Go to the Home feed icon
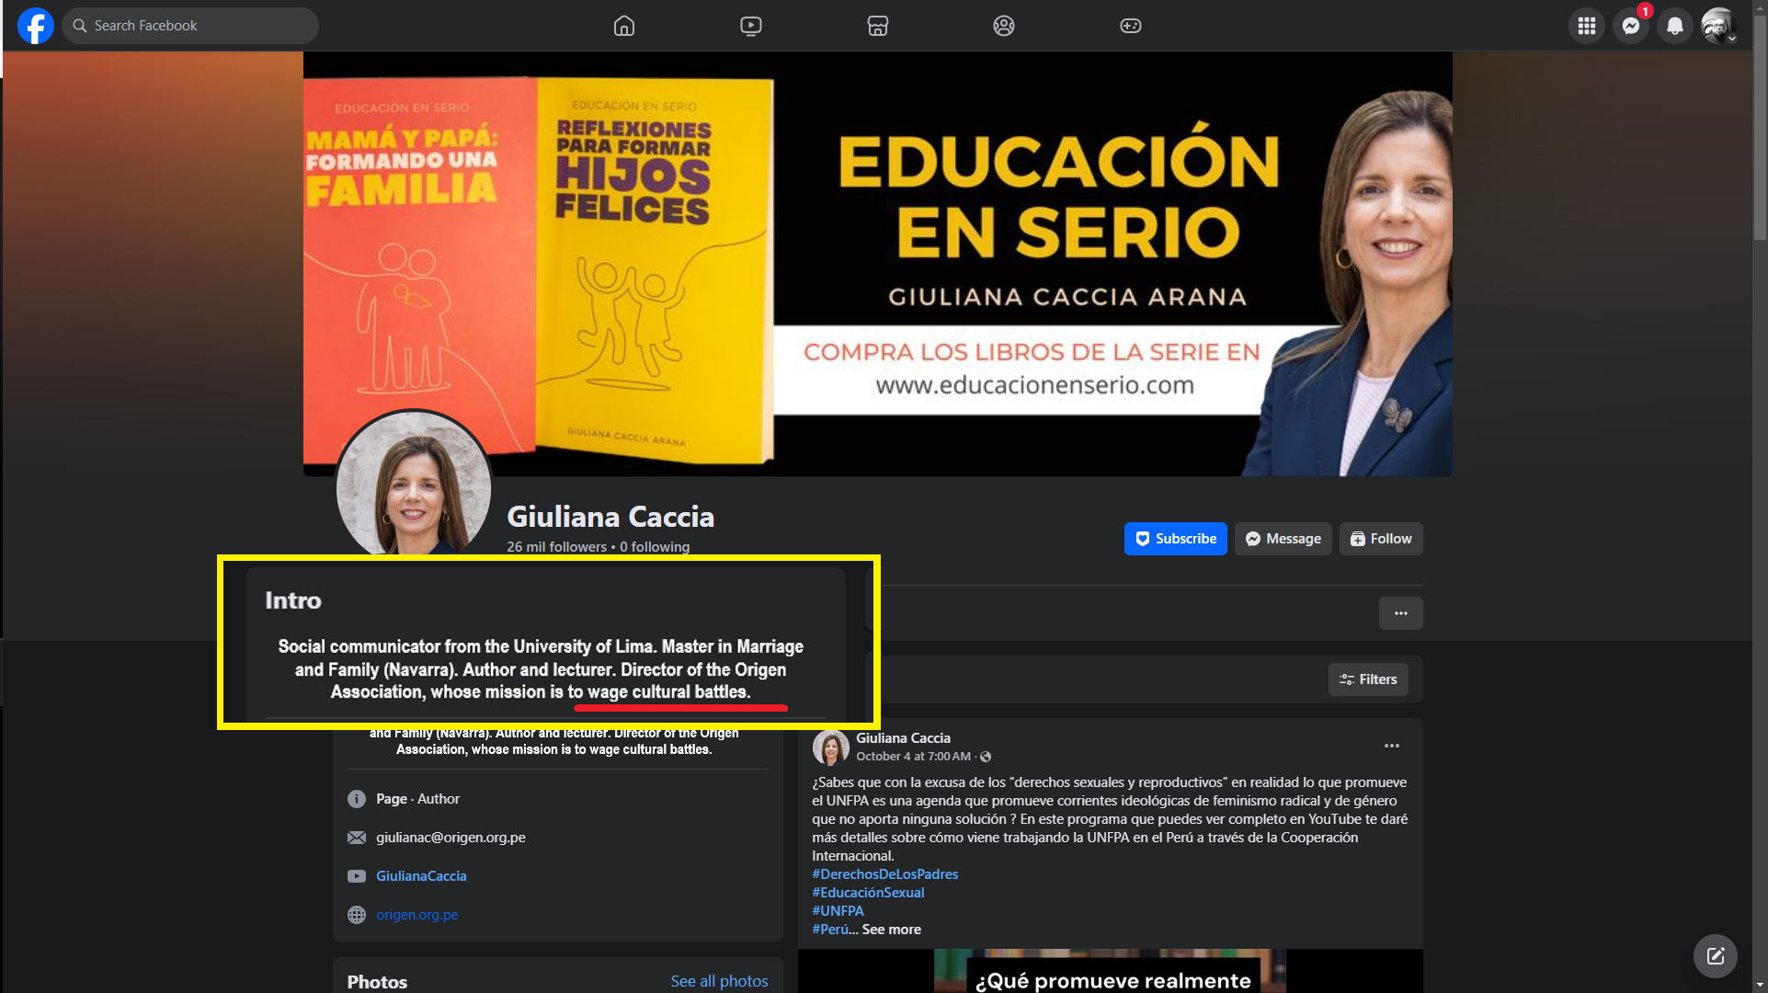 point(624,26)
